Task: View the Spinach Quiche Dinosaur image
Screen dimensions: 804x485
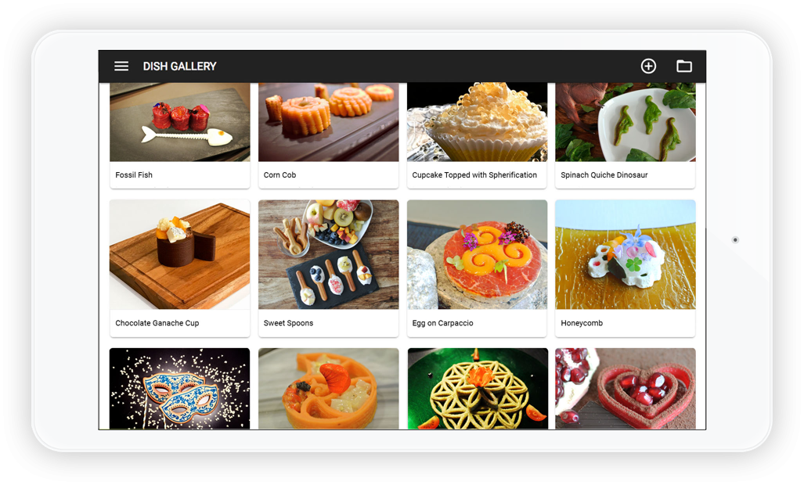Action: pos(625,122)
